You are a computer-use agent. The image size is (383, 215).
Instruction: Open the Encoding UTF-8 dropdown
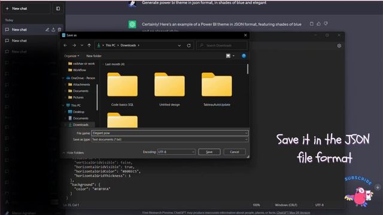[x=176, y=152]
